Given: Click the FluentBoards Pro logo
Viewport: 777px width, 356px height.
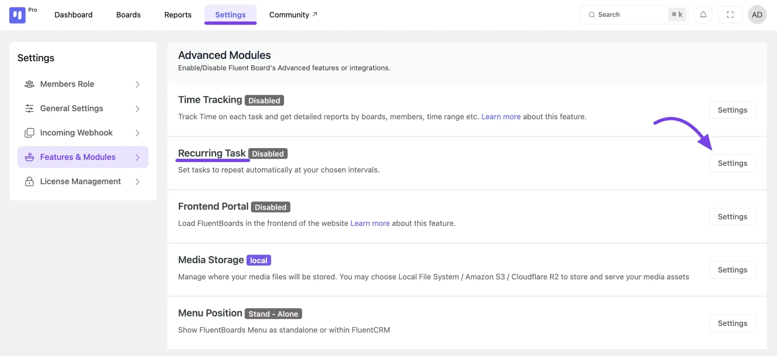Looking at the screenshot, I should pyautogui.click(x=17, y=15).
